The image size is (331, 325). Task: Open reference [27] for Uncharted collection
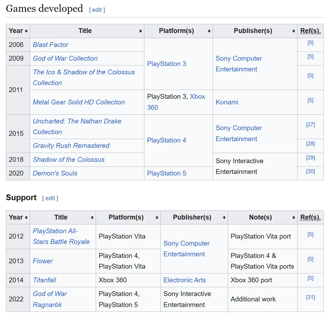tap(310, 125)
